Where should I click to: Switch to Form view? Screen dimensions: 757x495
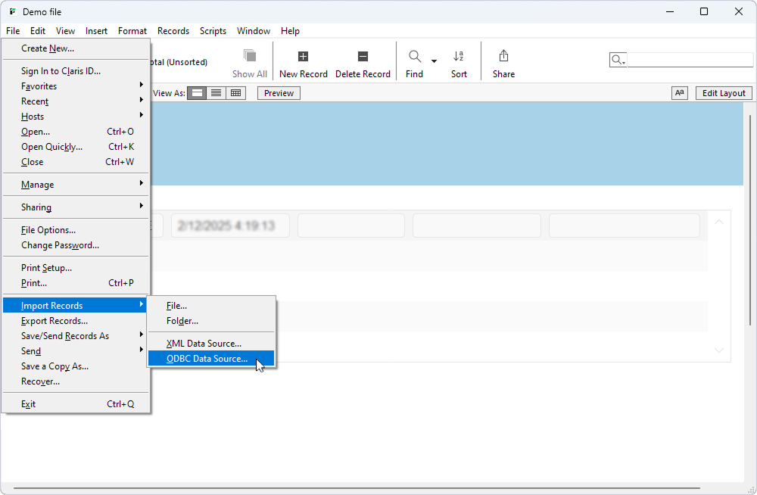tap(197, 93)
